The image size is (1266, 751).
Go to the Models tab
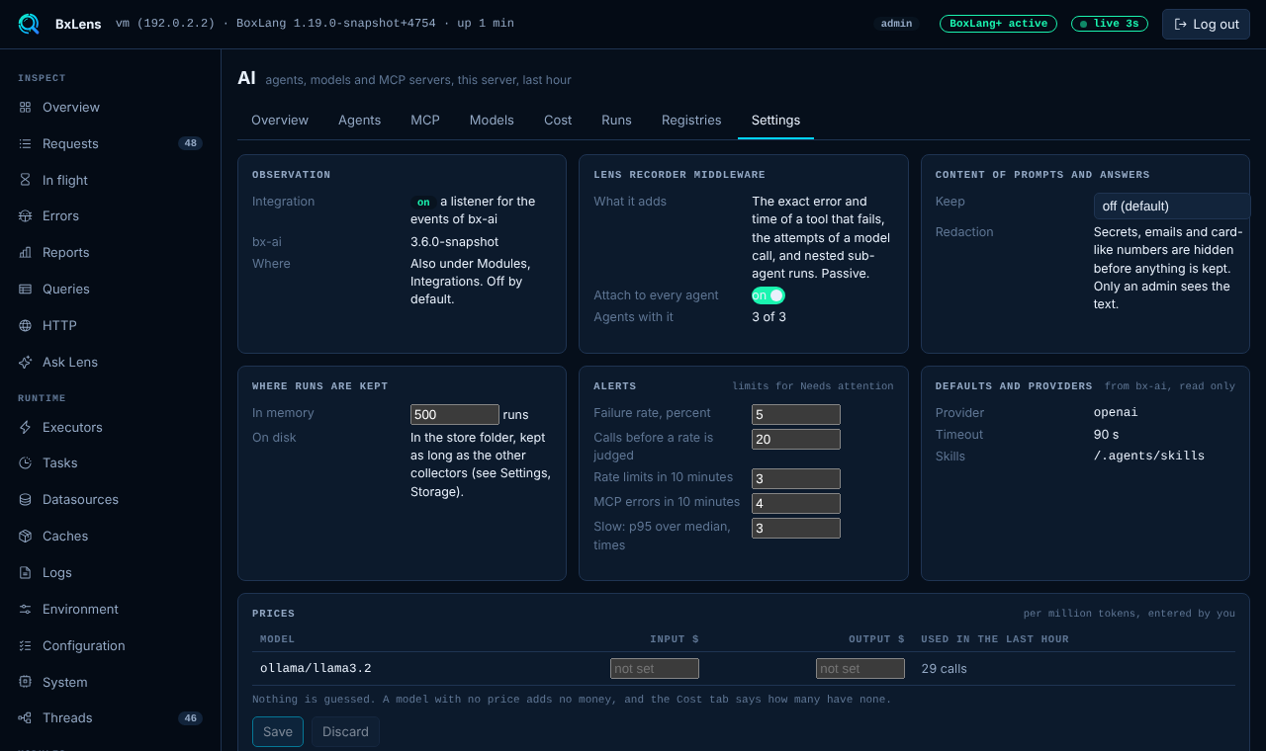pyautogui.click(x=492, y=120)
